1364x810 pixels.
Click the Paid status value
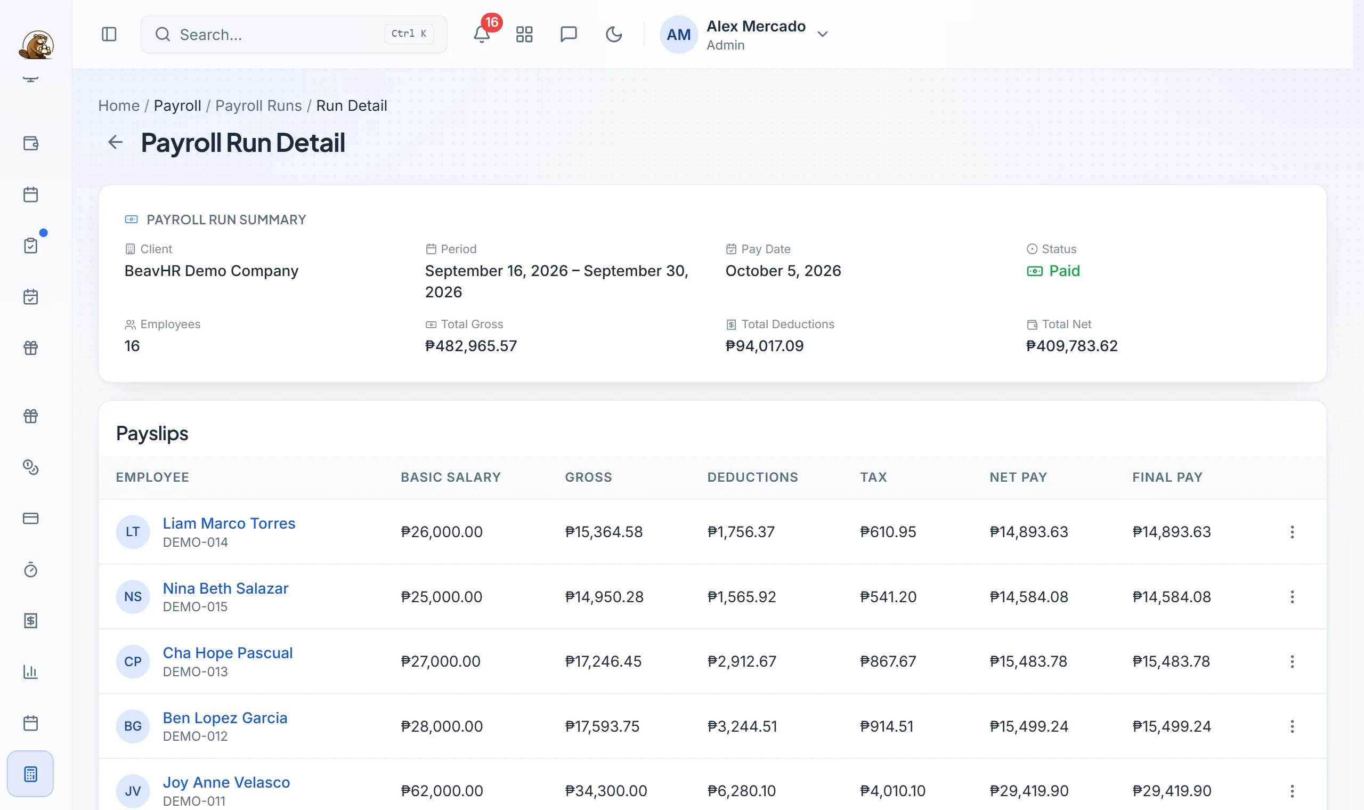coord(1053,271)
